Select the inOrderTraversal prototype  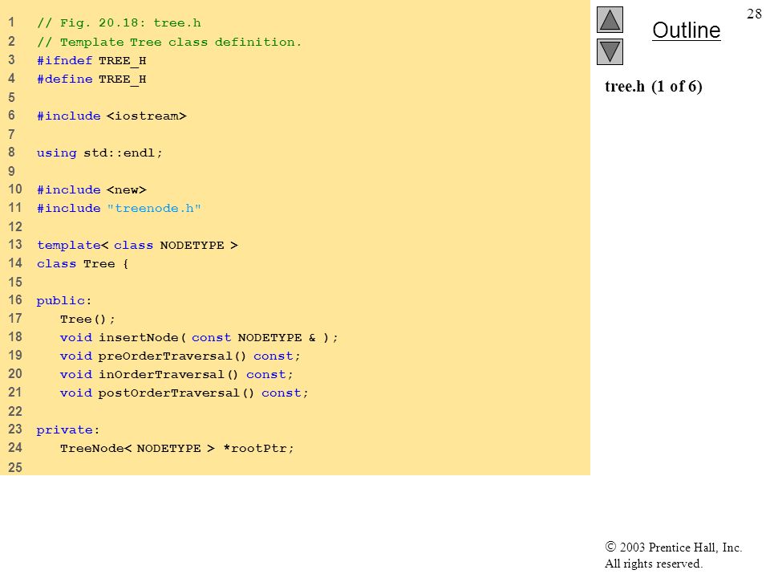[176, 375]
